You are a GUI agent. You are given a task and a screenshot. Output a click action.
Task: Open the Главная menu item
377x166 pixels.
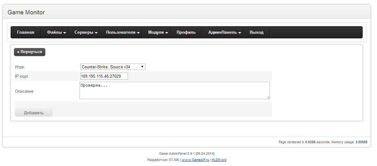click(26, 32)
